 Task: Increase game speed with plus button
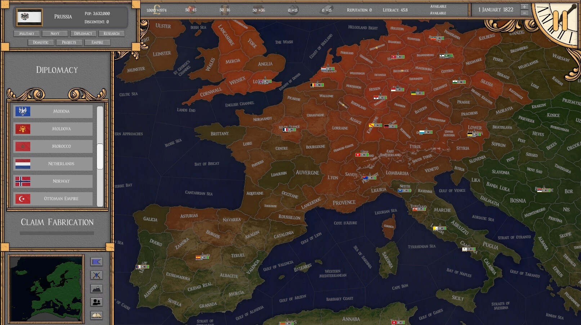(x=524, y=6)
